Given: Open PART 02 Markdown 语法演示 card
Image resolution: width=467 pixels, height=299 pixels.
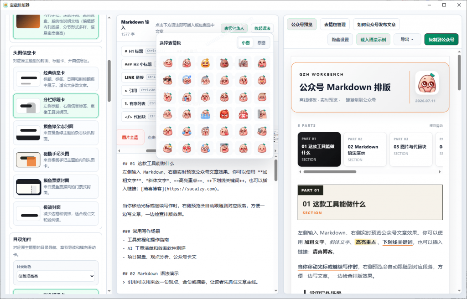Looking at the screenshot, I should coord(365,149).
